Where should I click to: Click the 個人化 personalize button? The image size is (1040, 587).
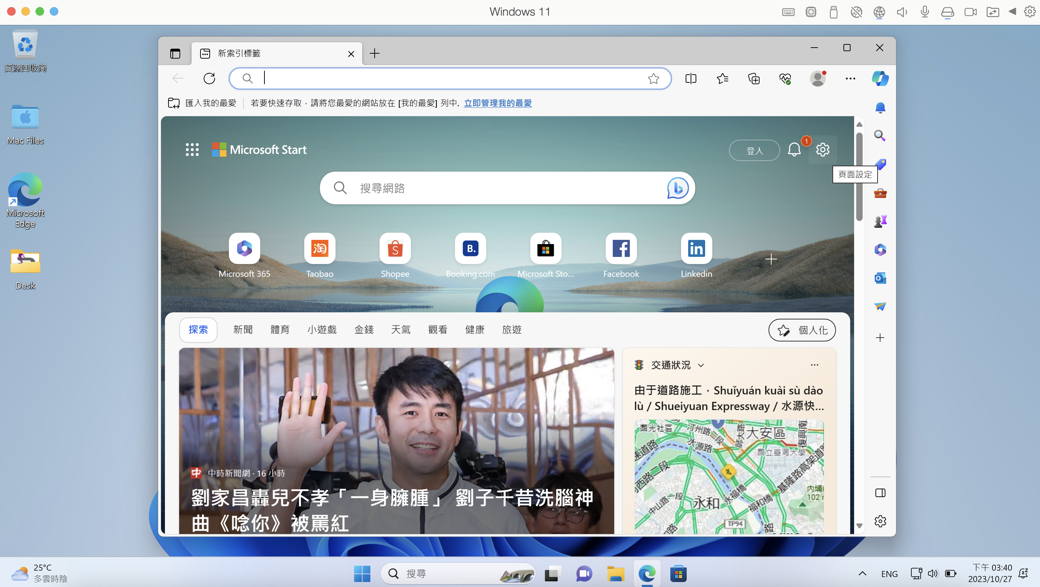pos(802,330)
